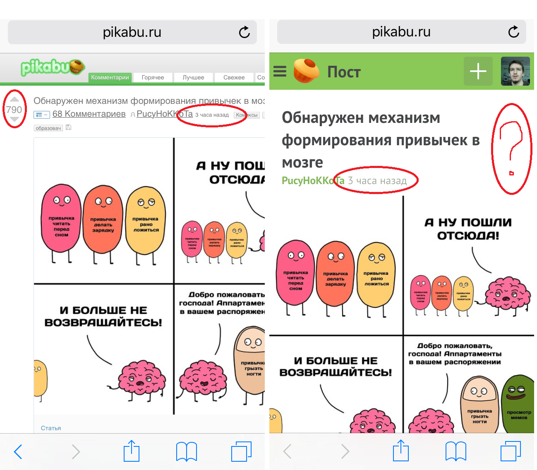Click the образовач tag
This screenshot has width=537, height=470.
48,128
